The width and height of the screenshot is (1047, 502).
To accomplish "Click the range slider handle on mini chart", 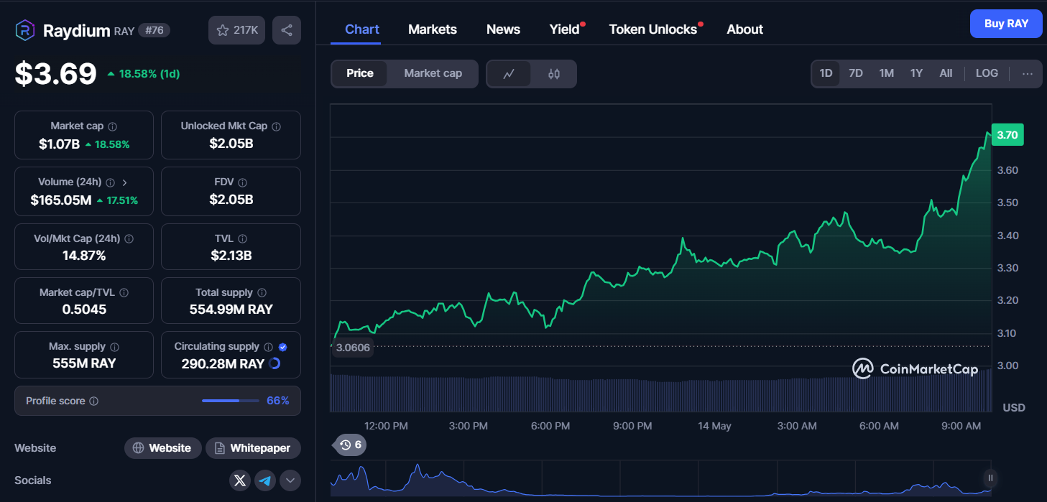I will pos(990,478).
